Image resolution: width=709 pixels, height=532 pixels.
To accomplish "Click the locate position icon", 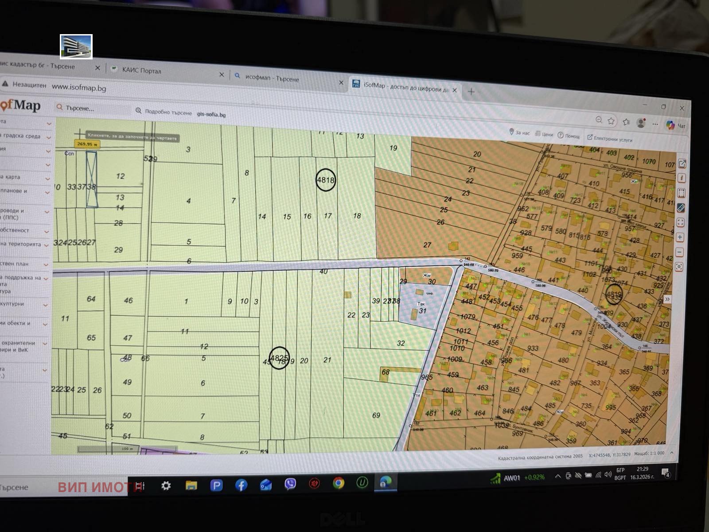I will [679, 267].
